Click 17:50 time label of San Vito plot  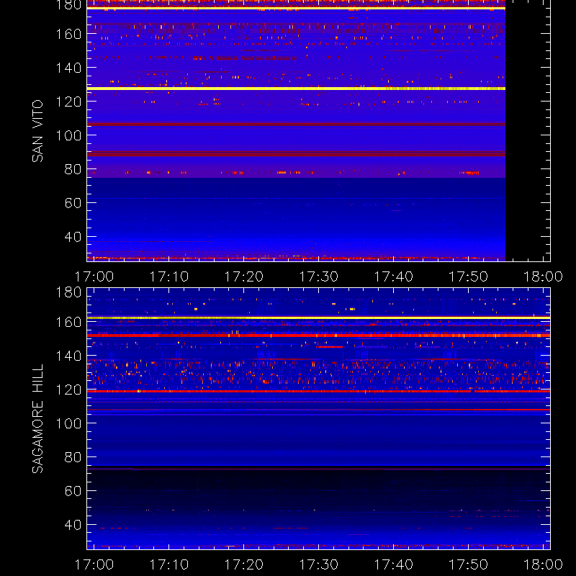coord(469,276)
